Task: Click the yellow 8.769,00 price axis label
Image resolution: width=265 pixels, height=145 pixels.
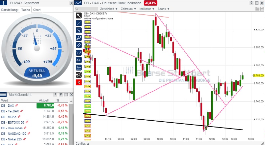Action: pyautogui.click(x=259, y=75)
